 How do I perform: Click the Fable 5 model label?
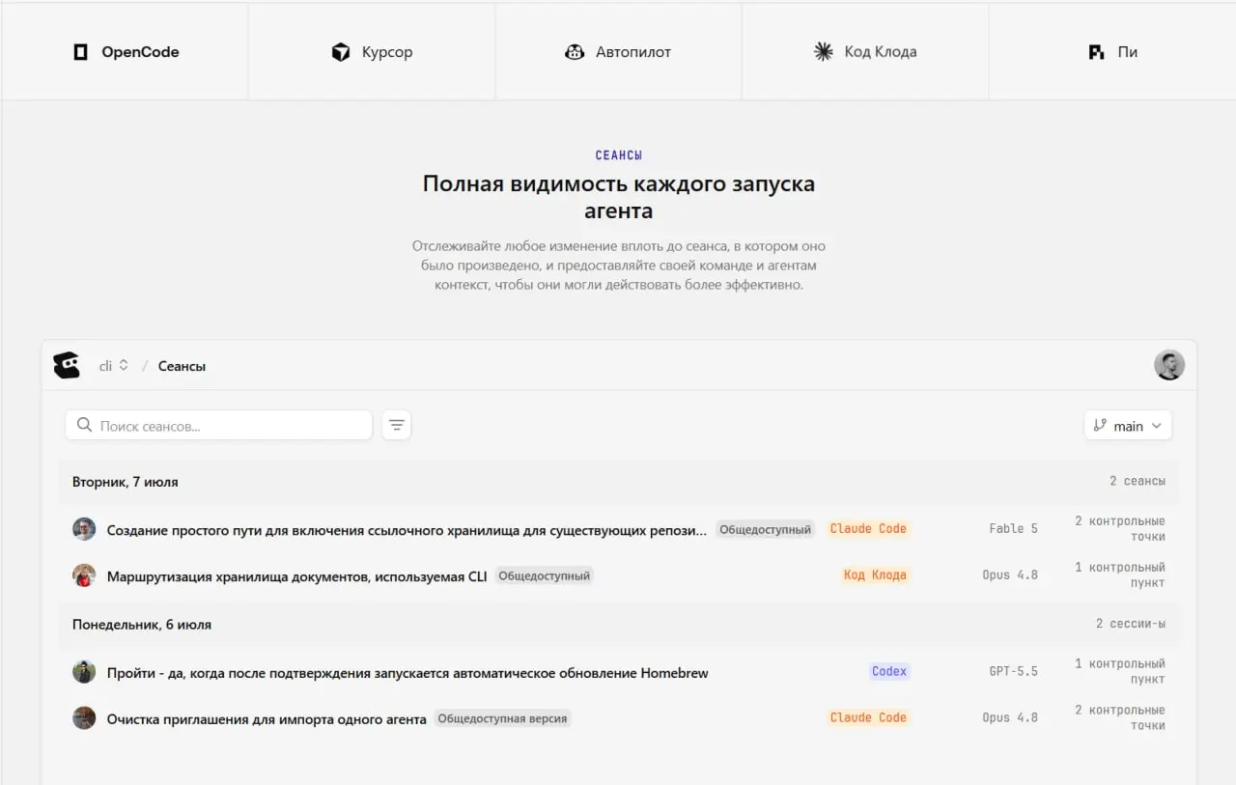pyautogui.click(x=1013, y=528)
